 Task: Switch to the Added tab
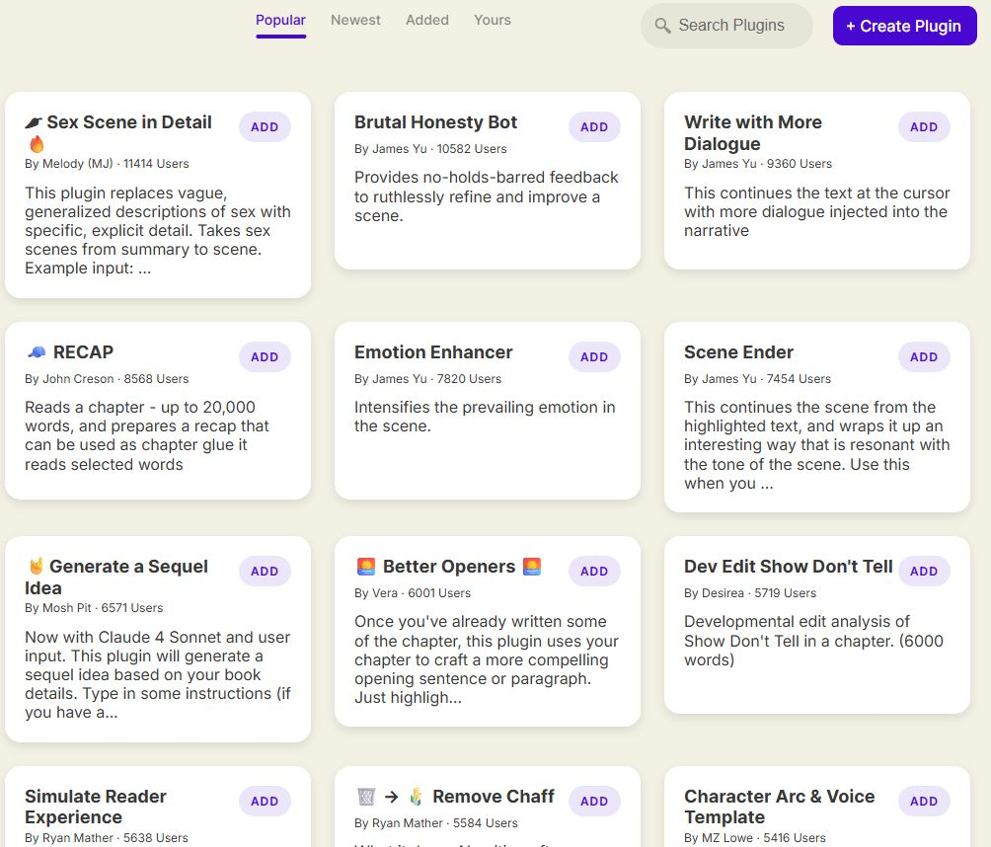pyautogui.click(x=427, y=20)
